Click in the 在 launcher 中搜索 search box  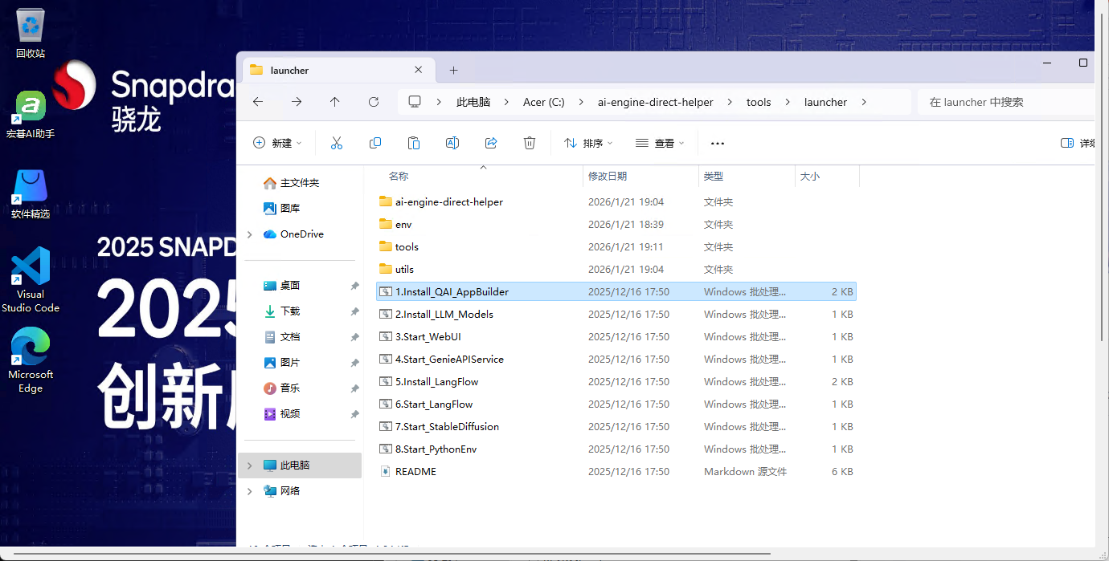pyautogui.click(x=1005, y=102)
